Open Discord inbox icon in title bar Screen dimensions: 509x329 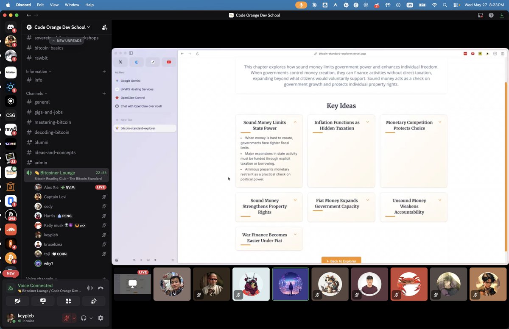(480, 15)
